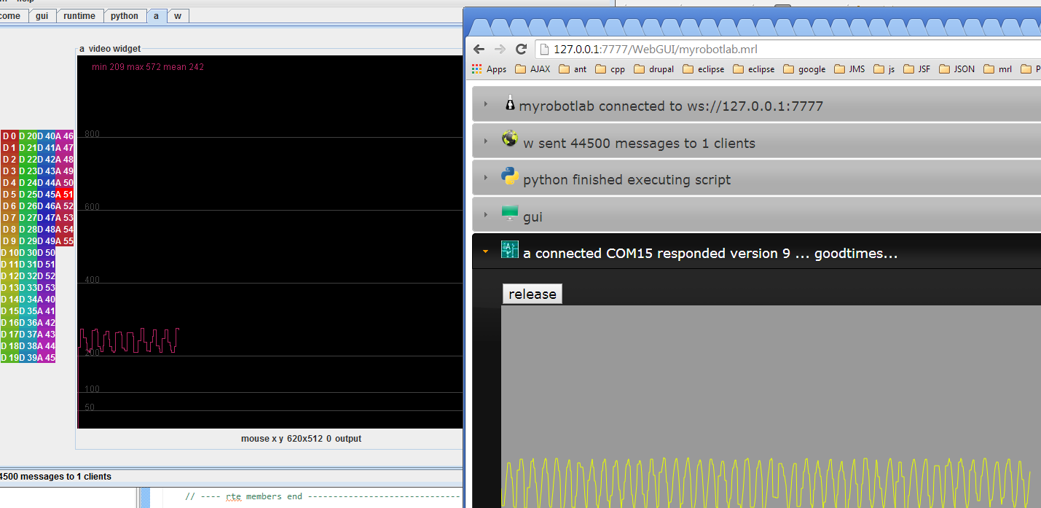The height and width of the screenshot is (508, 1041).
Task: Click the green monitor gui icon
Action: [510, 213]
